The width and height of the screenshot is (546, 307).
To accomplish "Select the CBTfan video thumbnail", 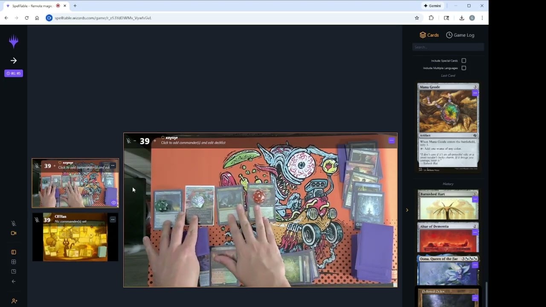I will [x=75, y=237].
